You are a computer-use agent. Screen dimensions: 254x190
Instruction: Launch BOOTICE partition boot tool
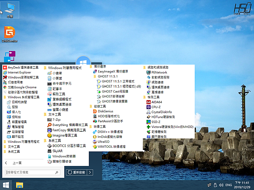tap(66, 146)
